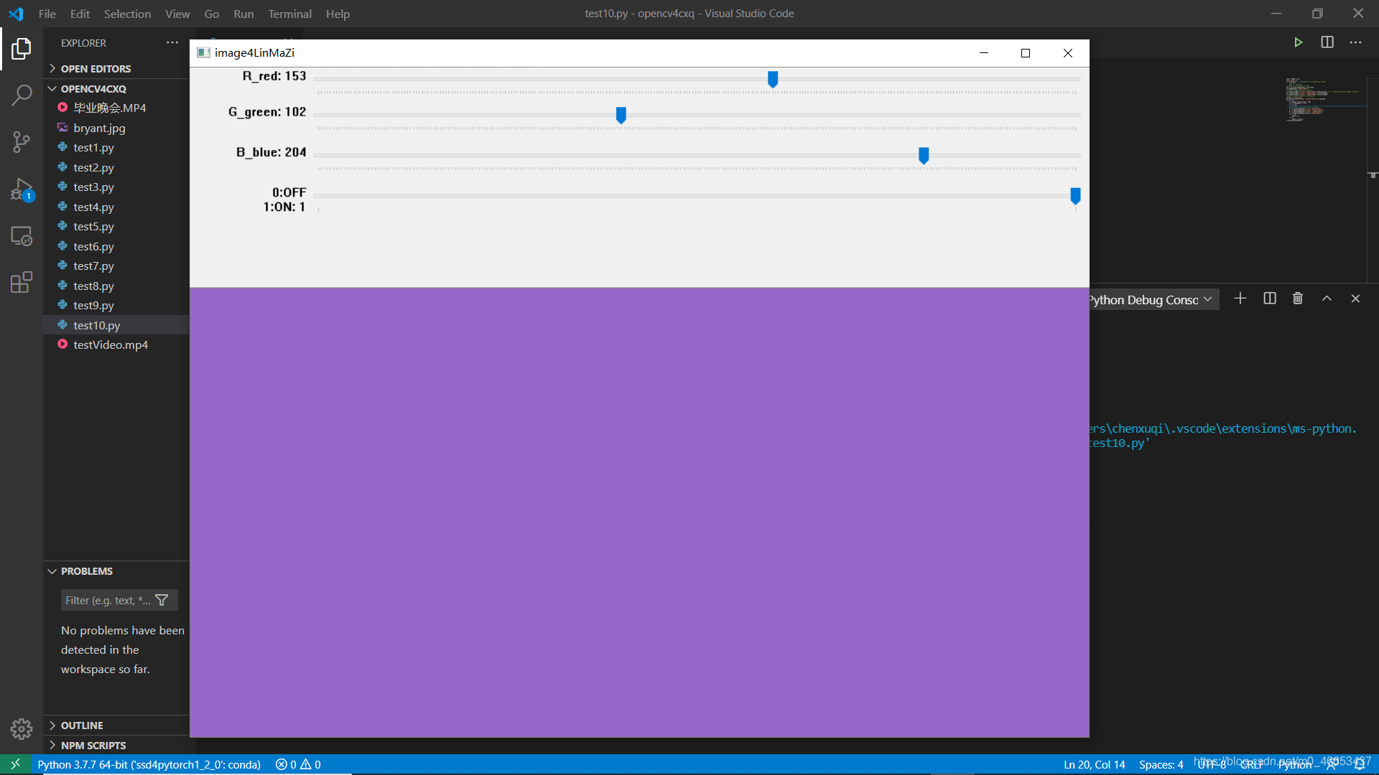The height and width of the screenshot is (775, 1379).
Task: Open the Terminal menu
Action: tap(289, 13)
